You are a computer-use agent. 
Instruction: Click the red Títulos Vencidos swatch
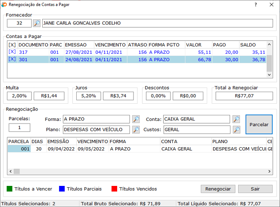click(114, 189)
